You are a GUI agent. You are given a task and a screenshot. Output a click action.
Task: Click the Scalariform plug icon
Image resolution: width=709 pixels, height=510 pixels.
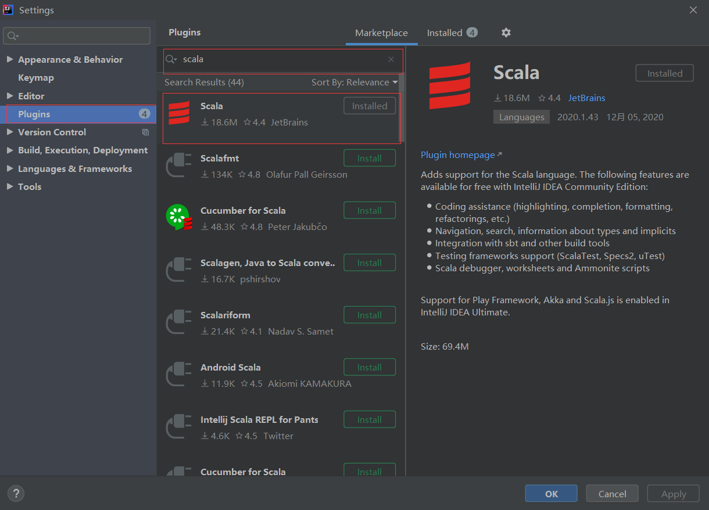click(179, 322)
